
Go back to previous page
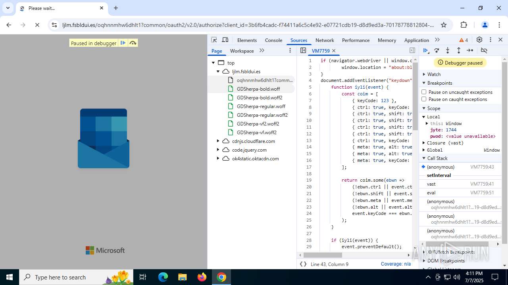[x=9, y=25]
